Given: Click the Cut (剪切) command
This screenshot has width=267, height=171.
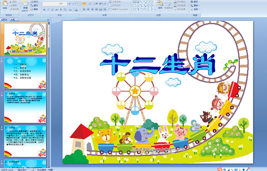Looking at the screenshot, I should point(13,2).
